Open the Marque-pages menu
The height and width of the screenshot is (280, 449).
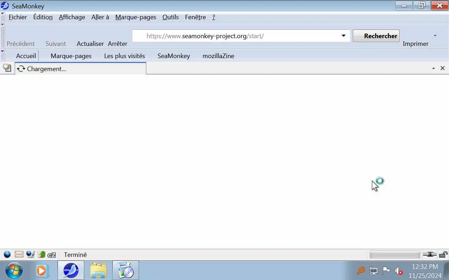[x=136, y=17]
